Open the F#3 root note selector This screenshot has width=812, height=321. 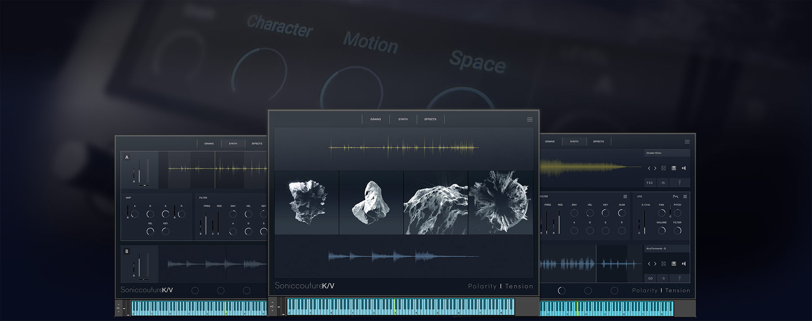click(x=650, y=183)
